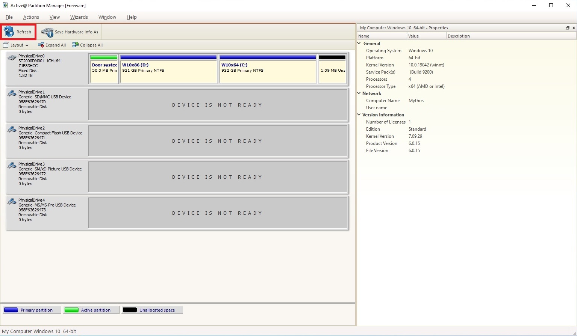
Task: Collapse the Network properties section
Action: [x=359, y=93]
